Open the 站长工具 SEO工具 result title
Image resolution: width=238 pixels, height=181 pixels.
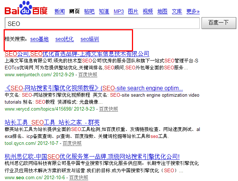[52, 122]
